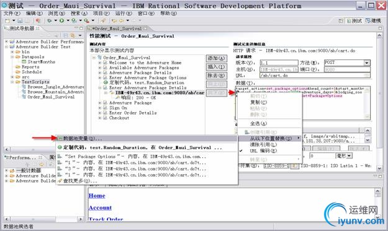Select Enter Order Details tree item
Screen dimensions: 388x231
pyautogui.click(x=133, y=113)
